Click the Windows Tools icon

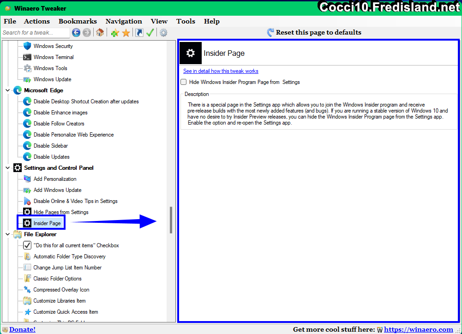[x=27, y=68]
